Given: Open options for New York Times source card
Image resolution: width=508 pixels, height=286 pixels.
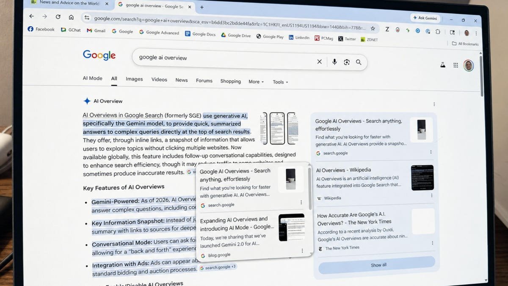Looking at the screenshot, I should click(x=432, y=243).
